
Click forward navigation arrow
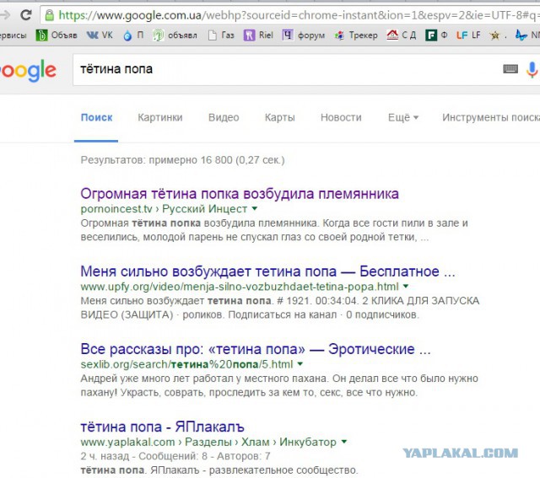coord(5,15)
